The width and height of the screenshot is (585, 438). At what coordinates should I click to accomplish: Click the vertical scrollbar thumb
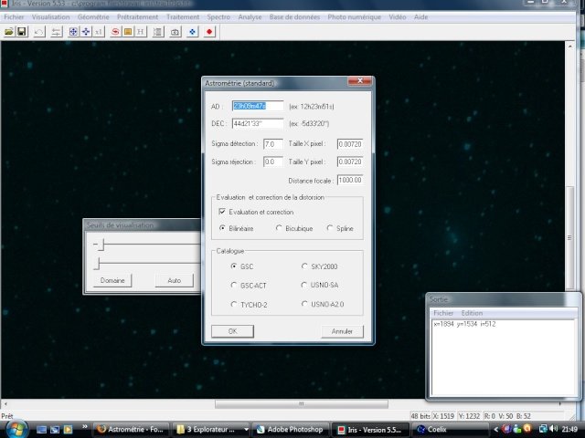point(569,237)
